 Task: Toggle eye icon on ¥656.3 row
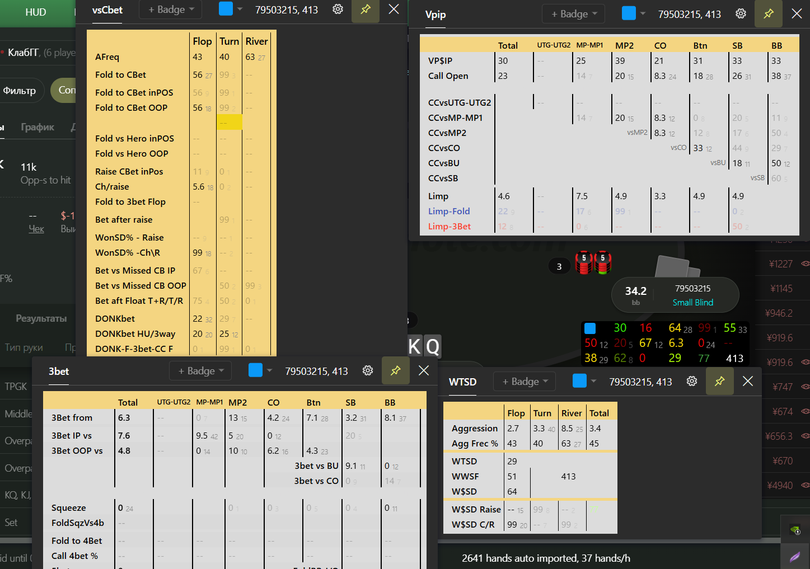[805, 436]
